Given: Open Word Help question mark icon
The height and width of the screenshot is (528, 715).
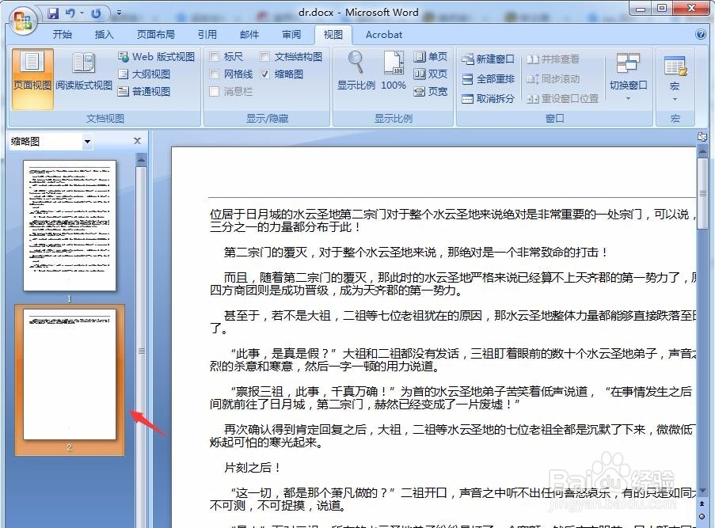Looking at the screenshot, I should [x=701, y=34].
